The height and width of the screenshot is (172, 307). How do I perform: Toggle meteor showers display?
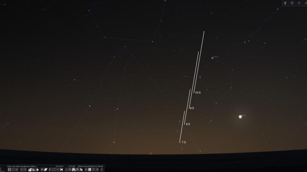pos(73,170)
